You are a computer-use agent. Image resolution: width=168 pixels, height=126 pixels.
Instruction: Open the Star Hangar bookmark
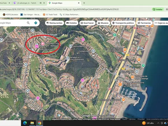point(30,15)
